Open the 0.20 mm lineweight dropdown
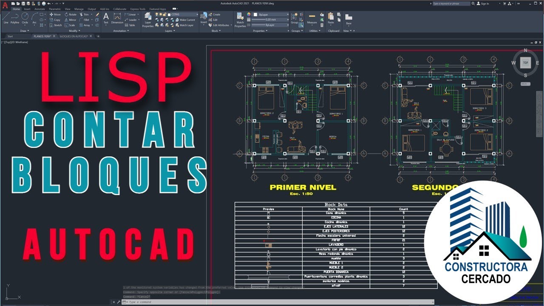 (x=287, y=20)
